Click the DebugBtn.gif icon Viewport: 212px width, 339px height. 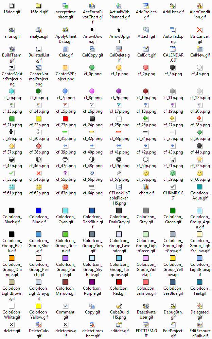click(x=173, y=306)
